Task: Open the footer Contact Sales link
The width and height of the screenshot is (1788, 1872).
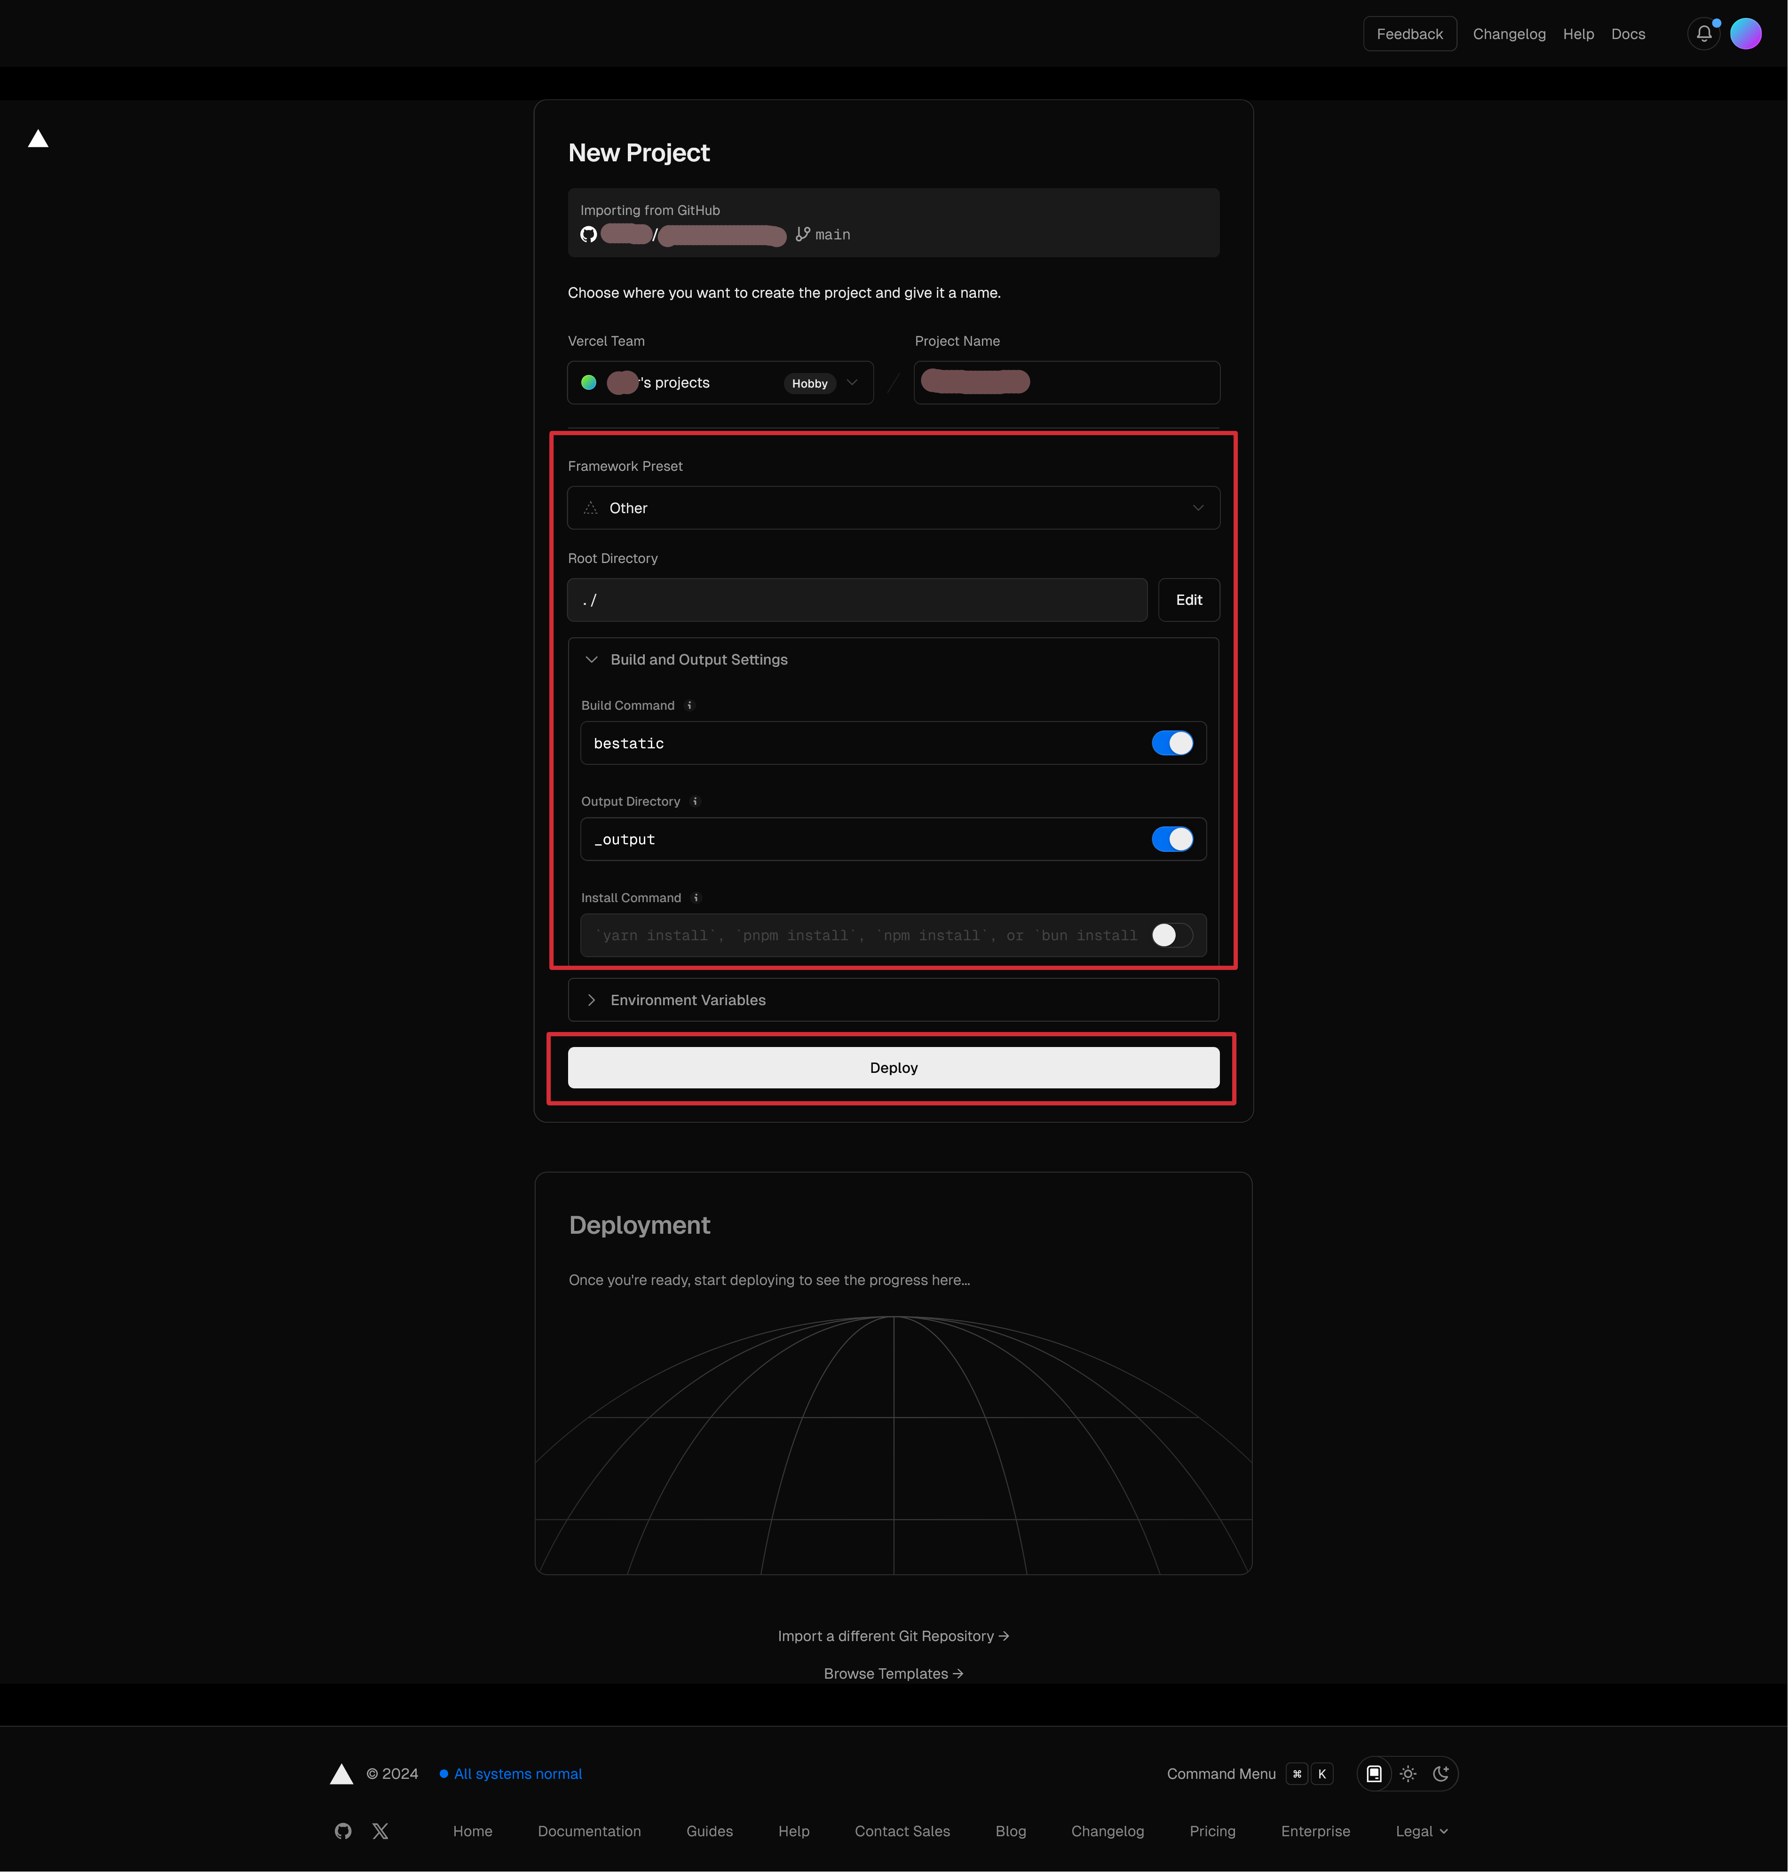Action: point(902,1831)
